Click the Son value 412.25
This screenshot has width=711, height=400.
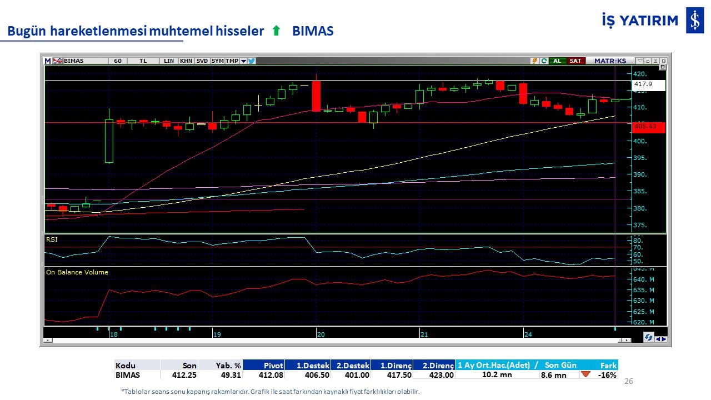click(x=184, y=375)
